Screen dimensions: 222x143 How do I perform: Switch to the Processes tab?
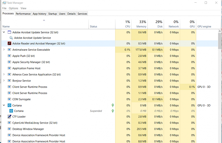point(8,14)
